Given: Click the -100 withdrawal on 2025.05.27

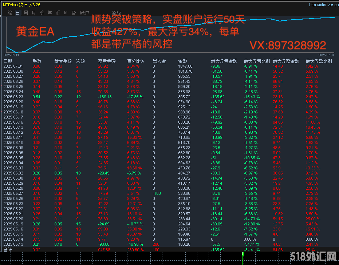Looking at the screenshot, I should 157,194.
